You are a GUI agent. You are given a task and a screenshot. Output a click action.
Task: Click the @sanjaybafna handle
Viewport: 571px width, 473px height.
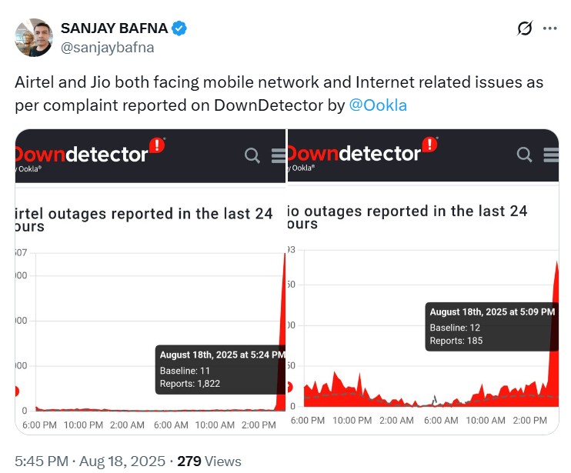(107, 47)
